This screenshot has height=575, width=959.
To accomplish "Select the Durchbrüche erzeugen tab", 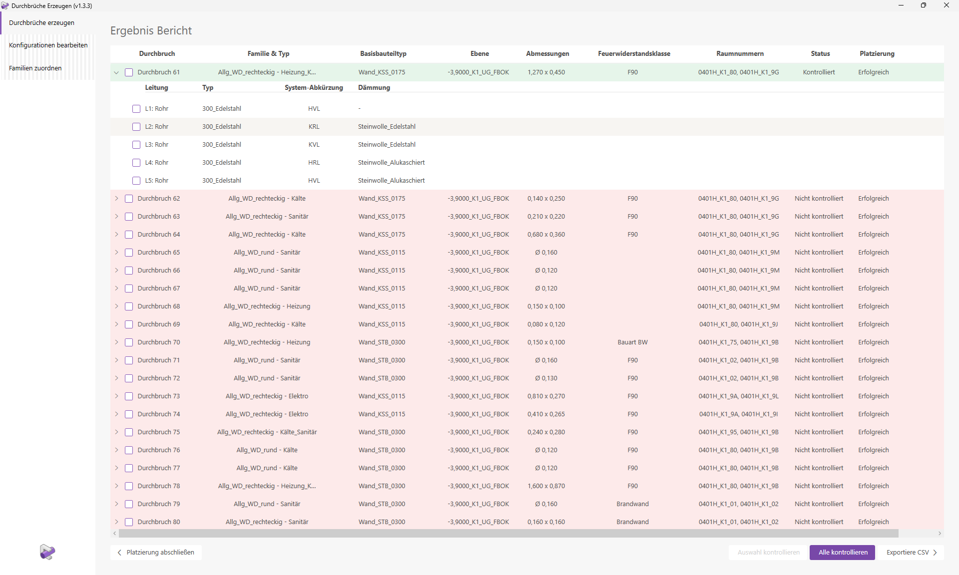I will click(x=41, y=22).
